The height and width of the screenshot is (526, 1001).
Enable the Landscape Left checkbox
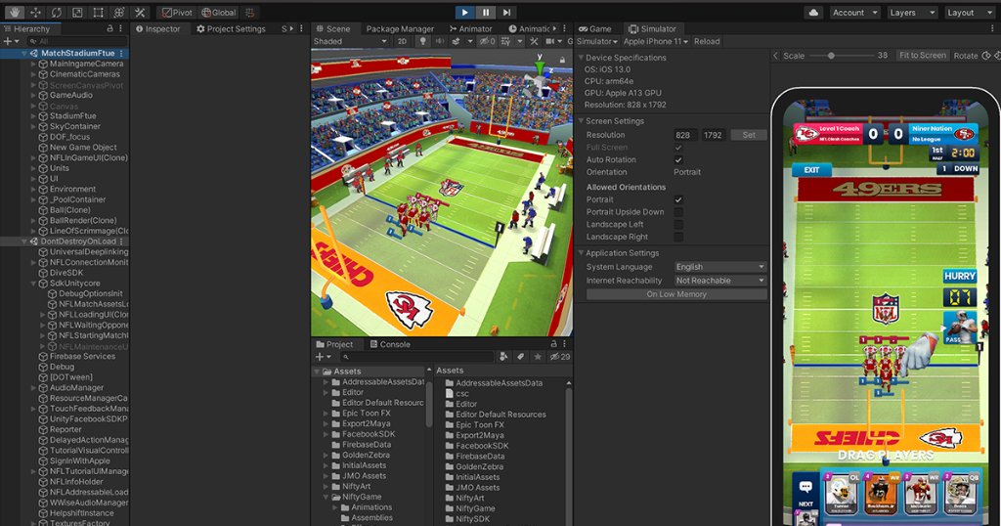point(678,224)
